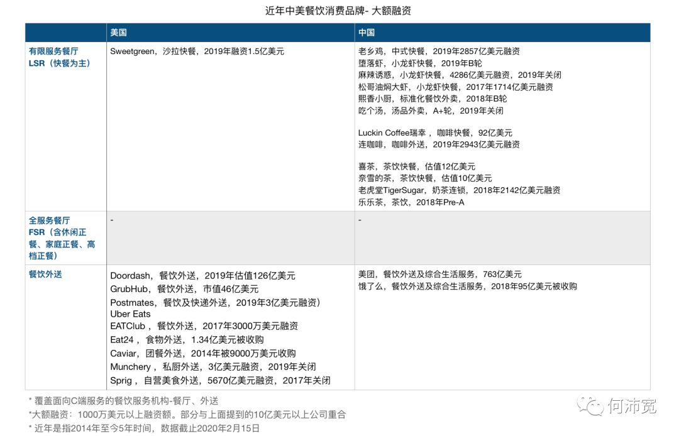Click the Caviar 团餐外送 line
The image size is (679, 436).
[202, 353]
